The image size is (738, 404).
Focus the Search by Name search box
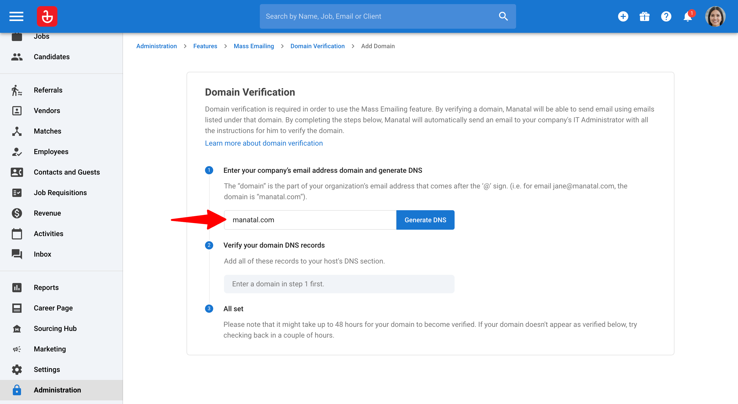coord(388,16)
